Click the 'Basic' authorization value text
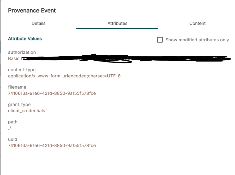This screenshot has width=235, height=175. [x=14, y=58]
